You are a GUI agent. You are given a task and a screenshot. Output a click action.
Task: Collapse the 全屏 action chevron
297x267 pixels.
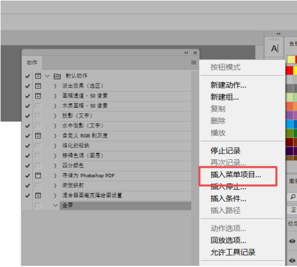click(x=55, y=205)
